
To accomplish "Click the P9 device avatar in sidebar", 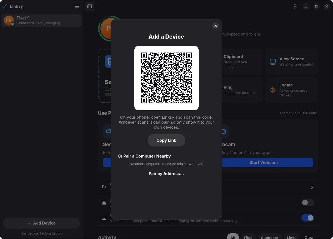I will tap(9, 21).
